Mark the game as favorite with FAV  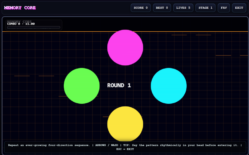pyautogui.click(x=224, y=8)
